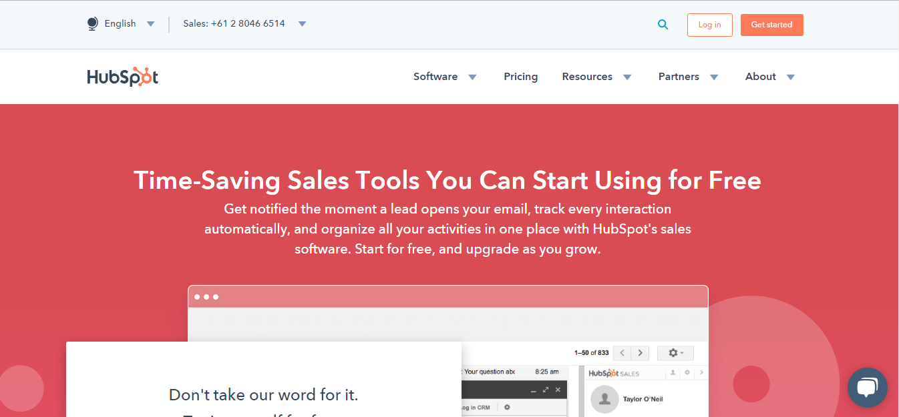Screen dimensions: 899x417
Task: Expand the Partners menu arrow
Action: pyautogui.click(x=714, y=77)
